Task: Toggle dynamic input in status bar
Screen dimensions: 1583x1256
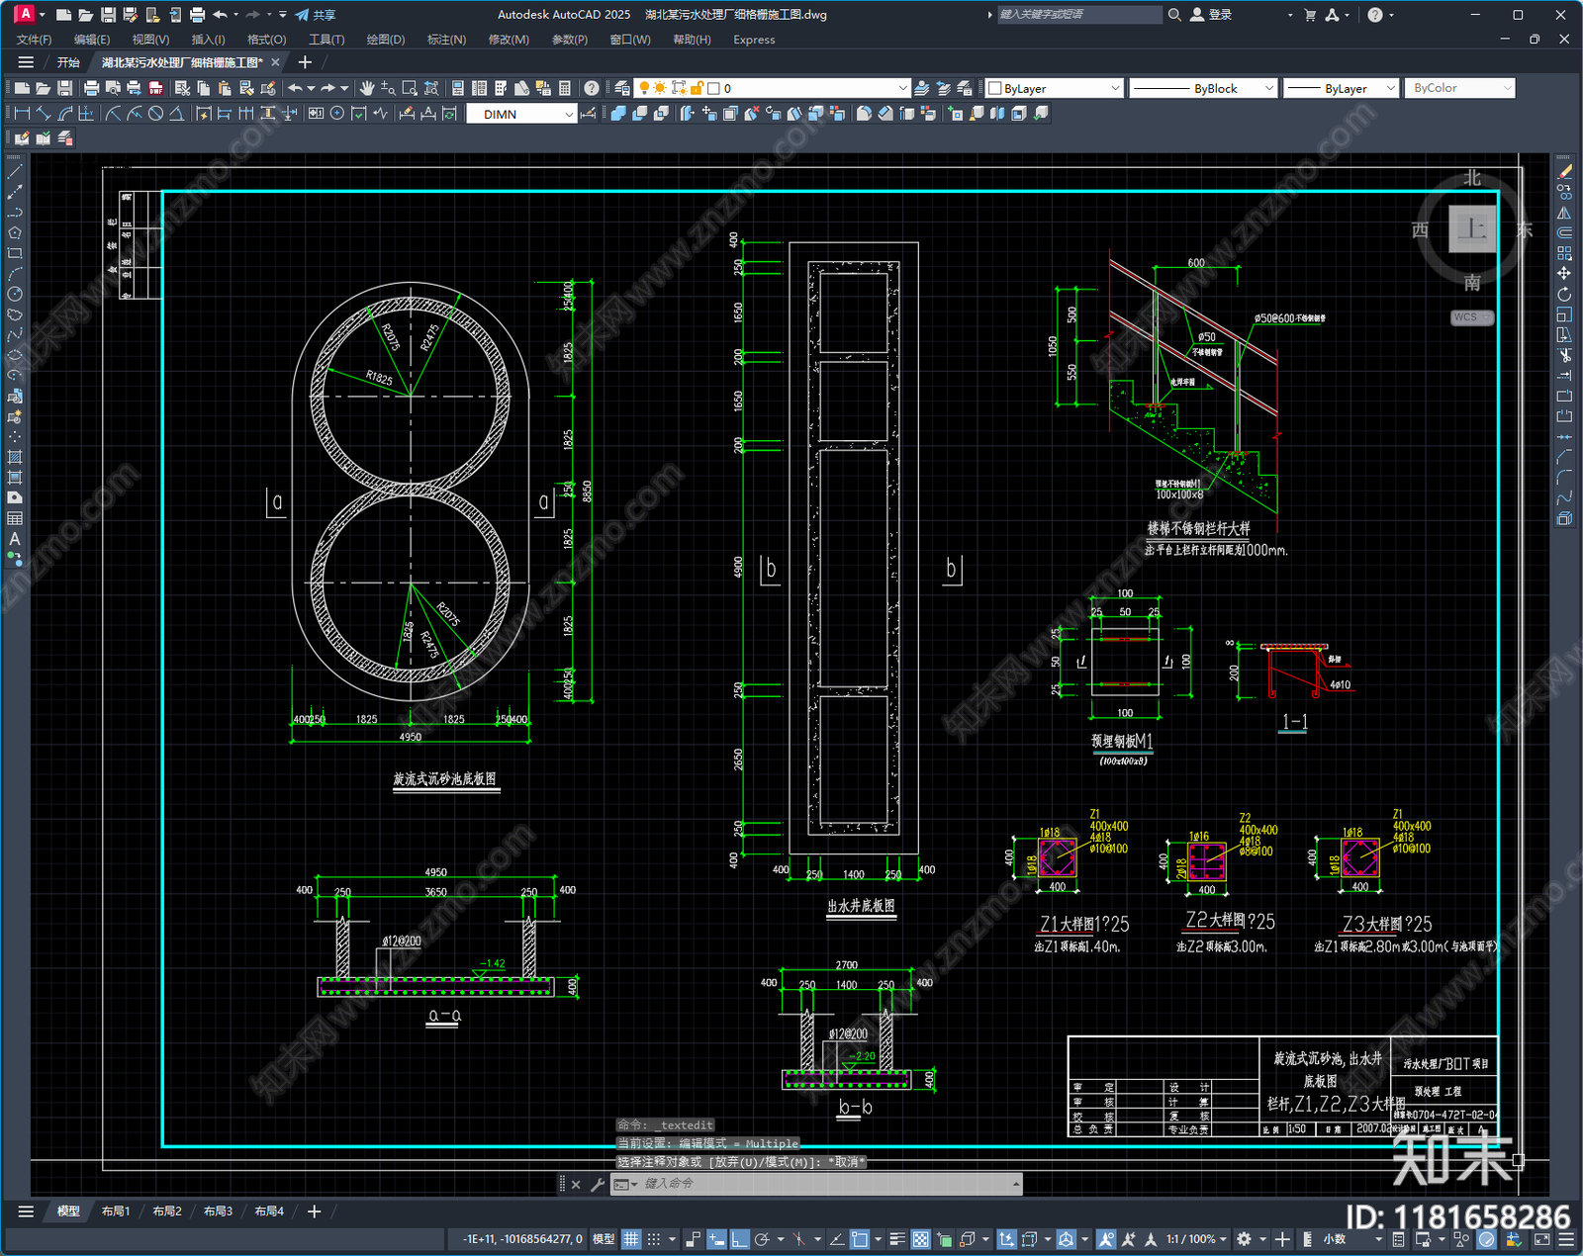Action: click(716, 1239)
